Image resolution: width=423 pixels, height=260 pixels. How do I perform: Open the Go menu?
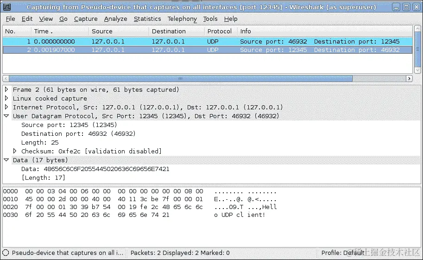point(63,19)
